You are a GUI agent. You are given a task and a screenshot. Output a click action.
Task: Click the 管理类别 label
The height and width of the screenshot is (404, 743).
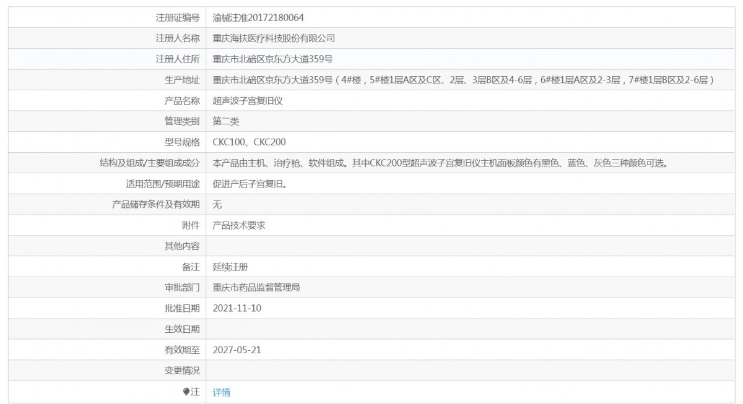(x=182, y=121)
